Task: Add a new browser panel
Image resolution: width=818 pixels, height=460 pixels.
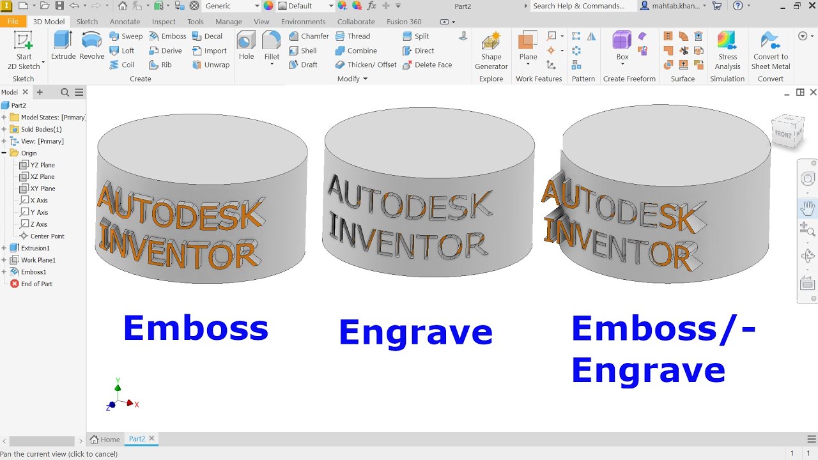Action: [40, 93]
